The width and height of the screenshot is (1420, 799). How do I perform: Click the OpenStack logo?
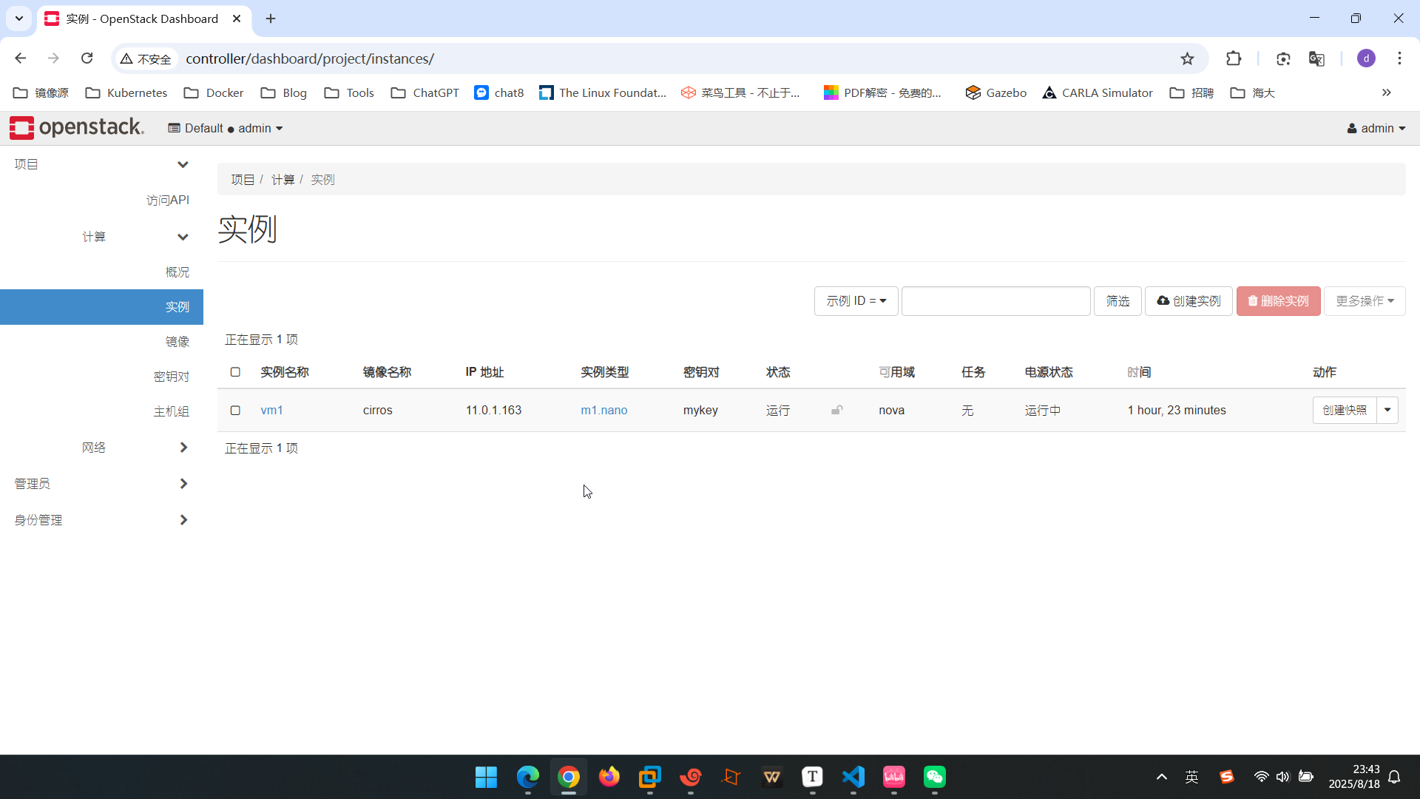point(77,128)
